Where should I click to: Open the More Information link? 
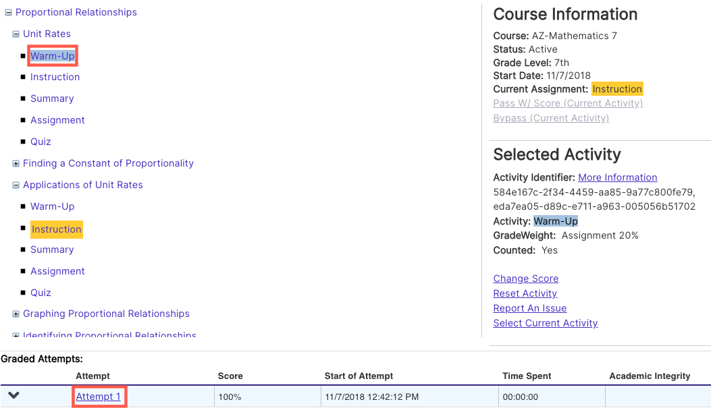point(617,177)
